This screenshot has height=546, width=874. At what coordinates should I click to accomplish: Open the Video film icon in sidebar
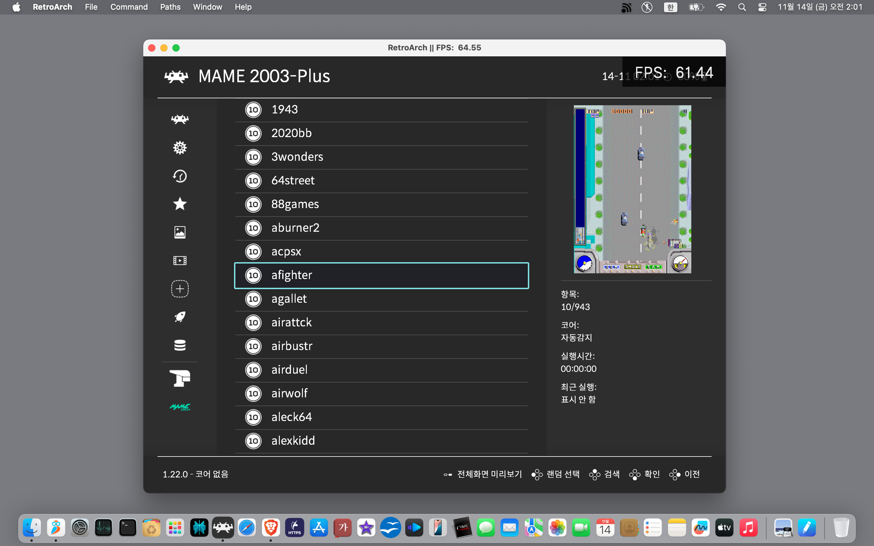pyautogui.click(x=179, y=260)
